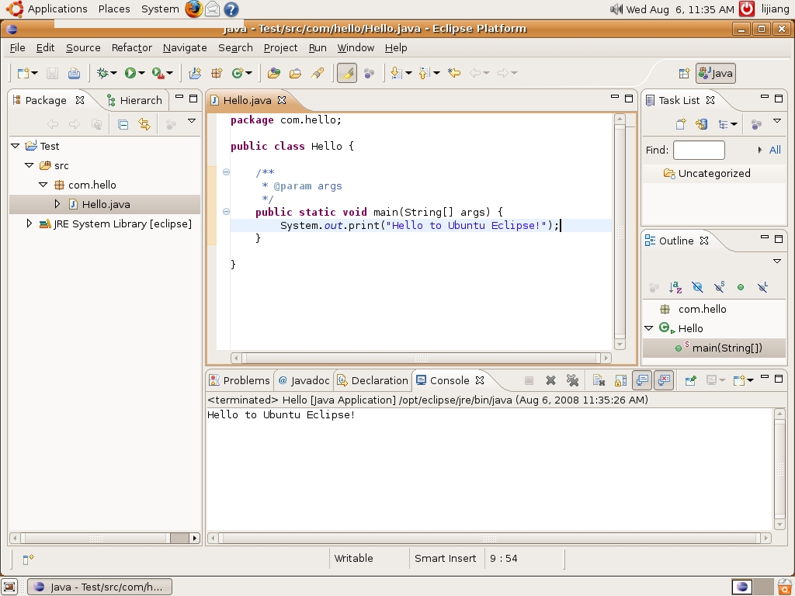Click the Open Type toolbar icon

[x=274, y=74]
